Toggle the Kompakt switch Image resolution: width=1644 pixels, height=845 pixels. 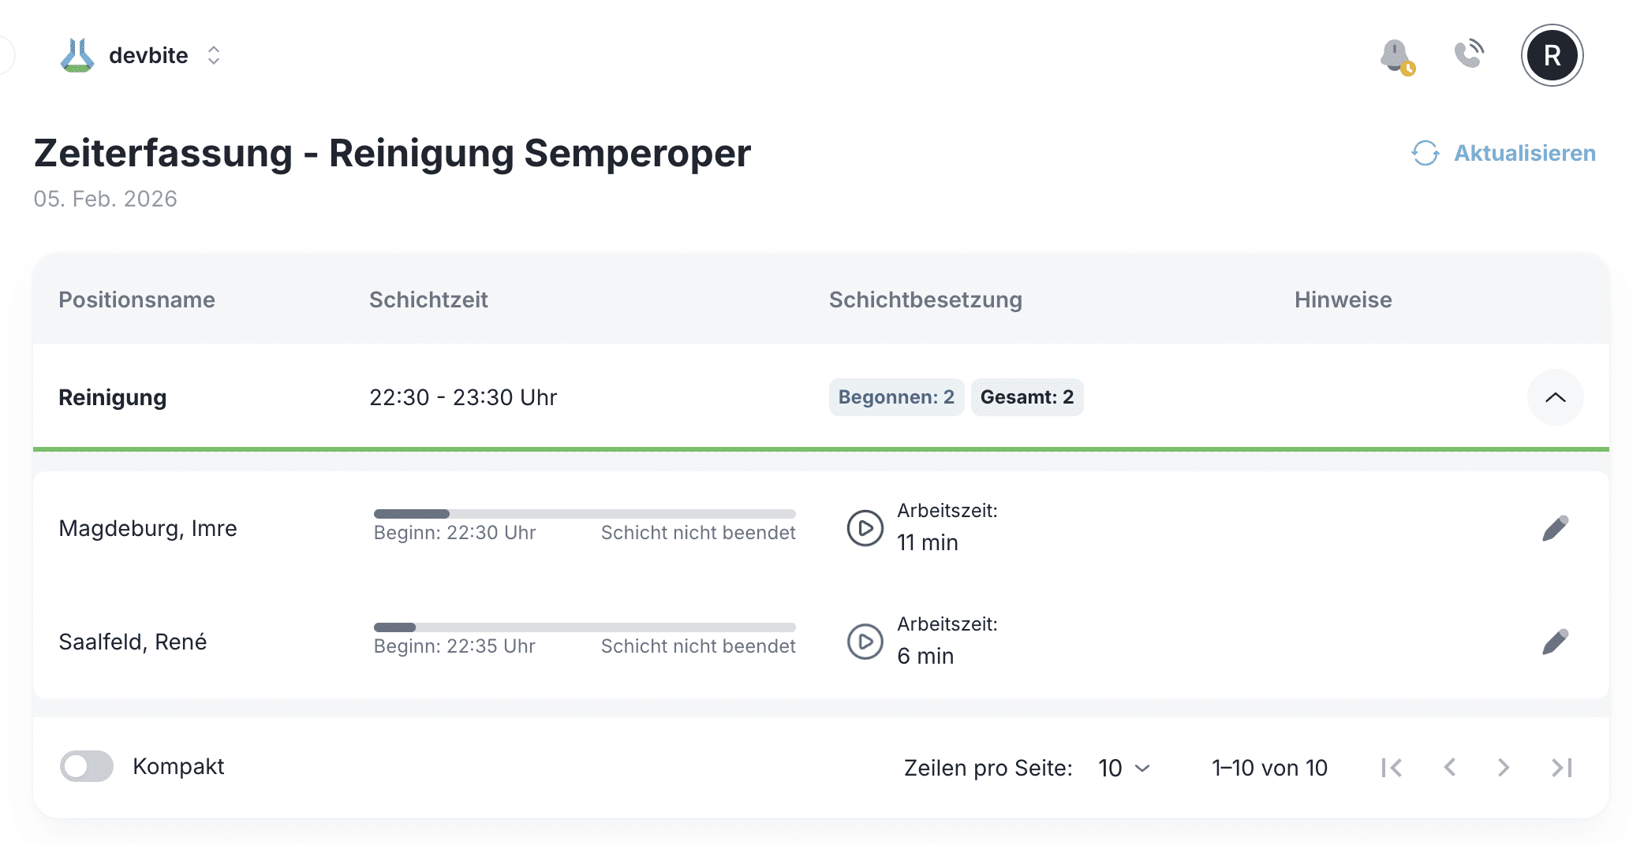(x=87, y=766)
